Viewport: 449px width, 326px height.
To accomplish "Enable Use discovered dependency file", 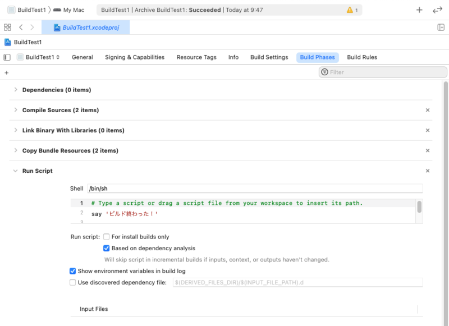I will tap(73, 282).
